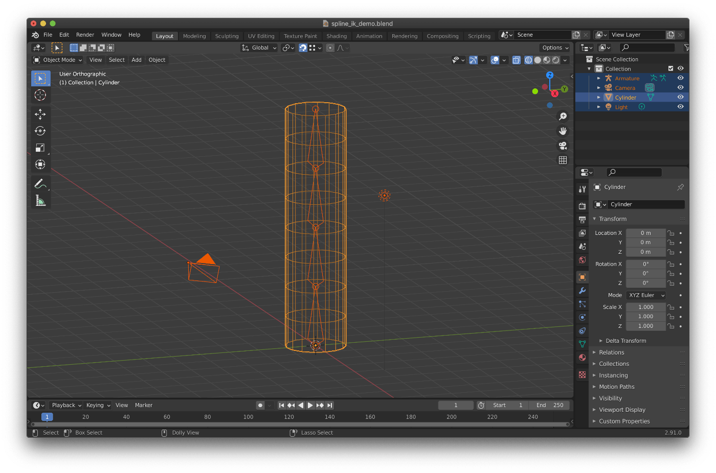Open the Modifier properties tab
Image resolution: width=716 pixels, height=473 pixels.
click(x=582, y=291)
